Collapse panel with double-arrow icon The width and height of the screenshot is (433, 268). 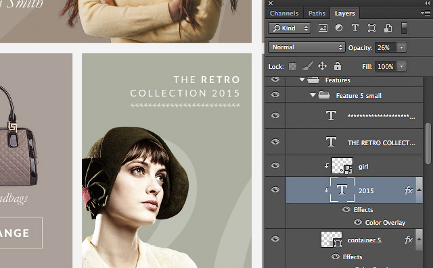[x=427, y=3]
